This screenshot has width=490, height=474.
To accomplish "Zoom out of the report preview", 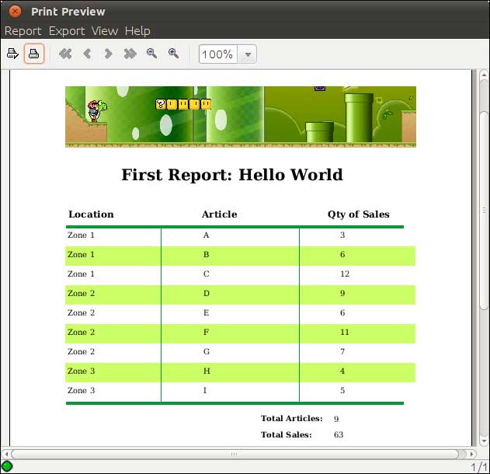I will click(152, 54).
